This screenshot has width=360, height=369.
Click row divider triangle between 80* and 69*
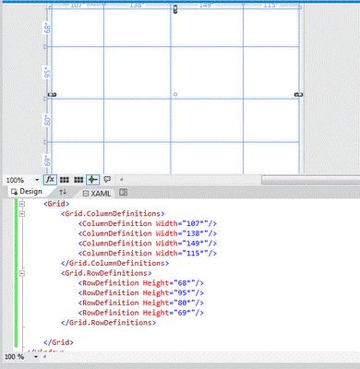pos(46,142)
